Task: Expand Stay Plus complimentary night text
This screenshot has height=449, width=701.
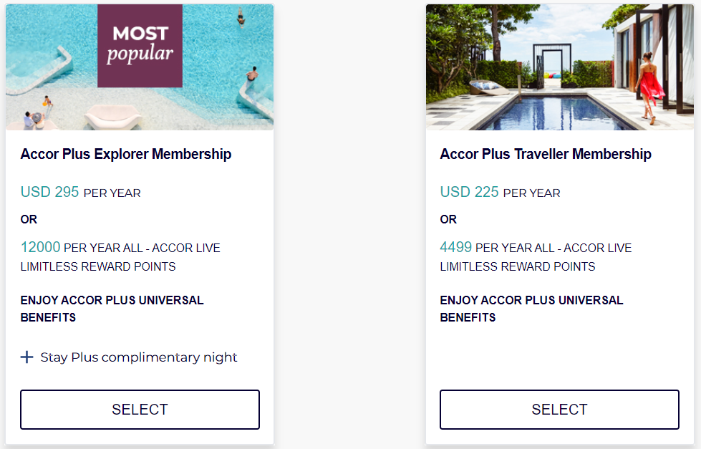Action: (139, 357)
